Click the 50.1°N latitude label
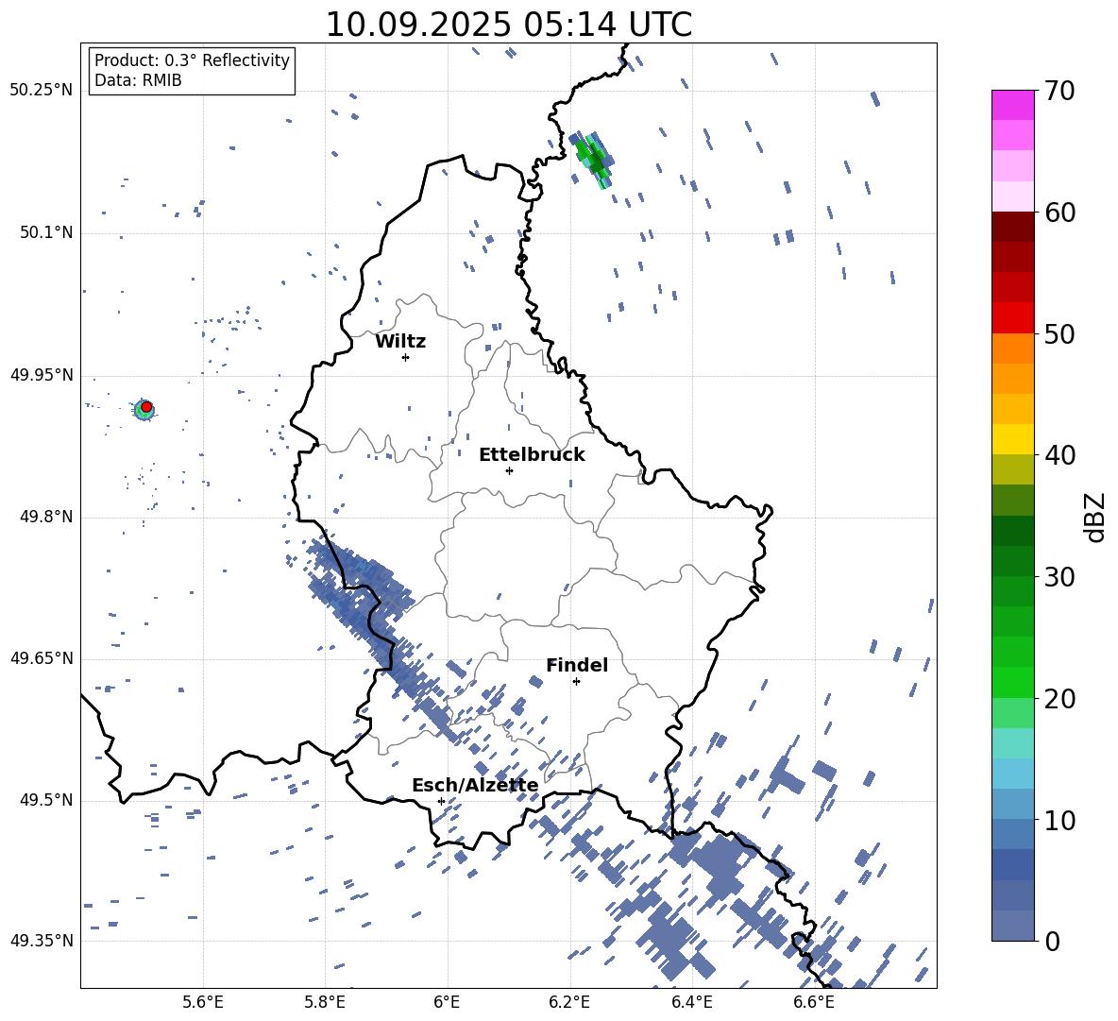This screenshot has height=1021, width=1118. coord(46,233)
